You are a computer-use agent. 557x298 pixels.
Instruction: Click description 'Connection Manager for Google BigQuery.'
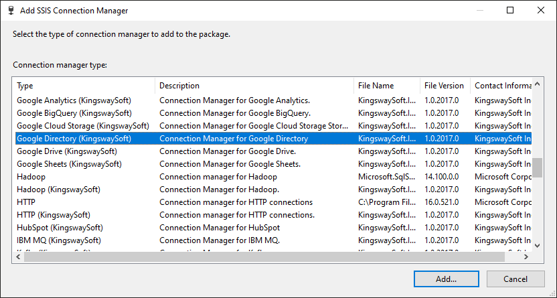(x=235, y=113)
